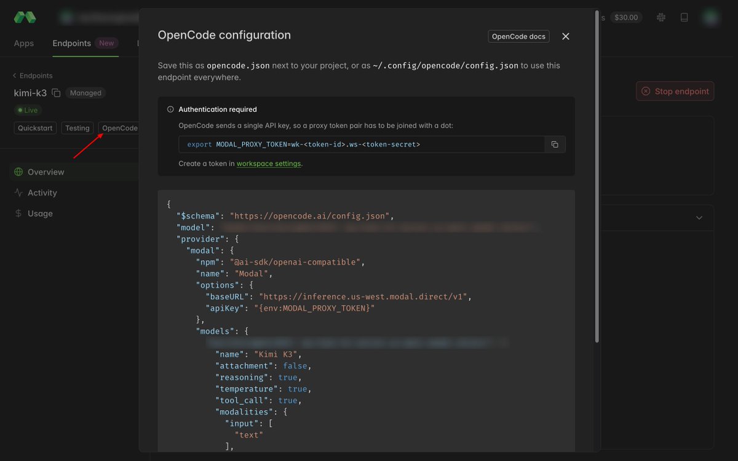Click the "tool_call": true line

click(258, 400)
